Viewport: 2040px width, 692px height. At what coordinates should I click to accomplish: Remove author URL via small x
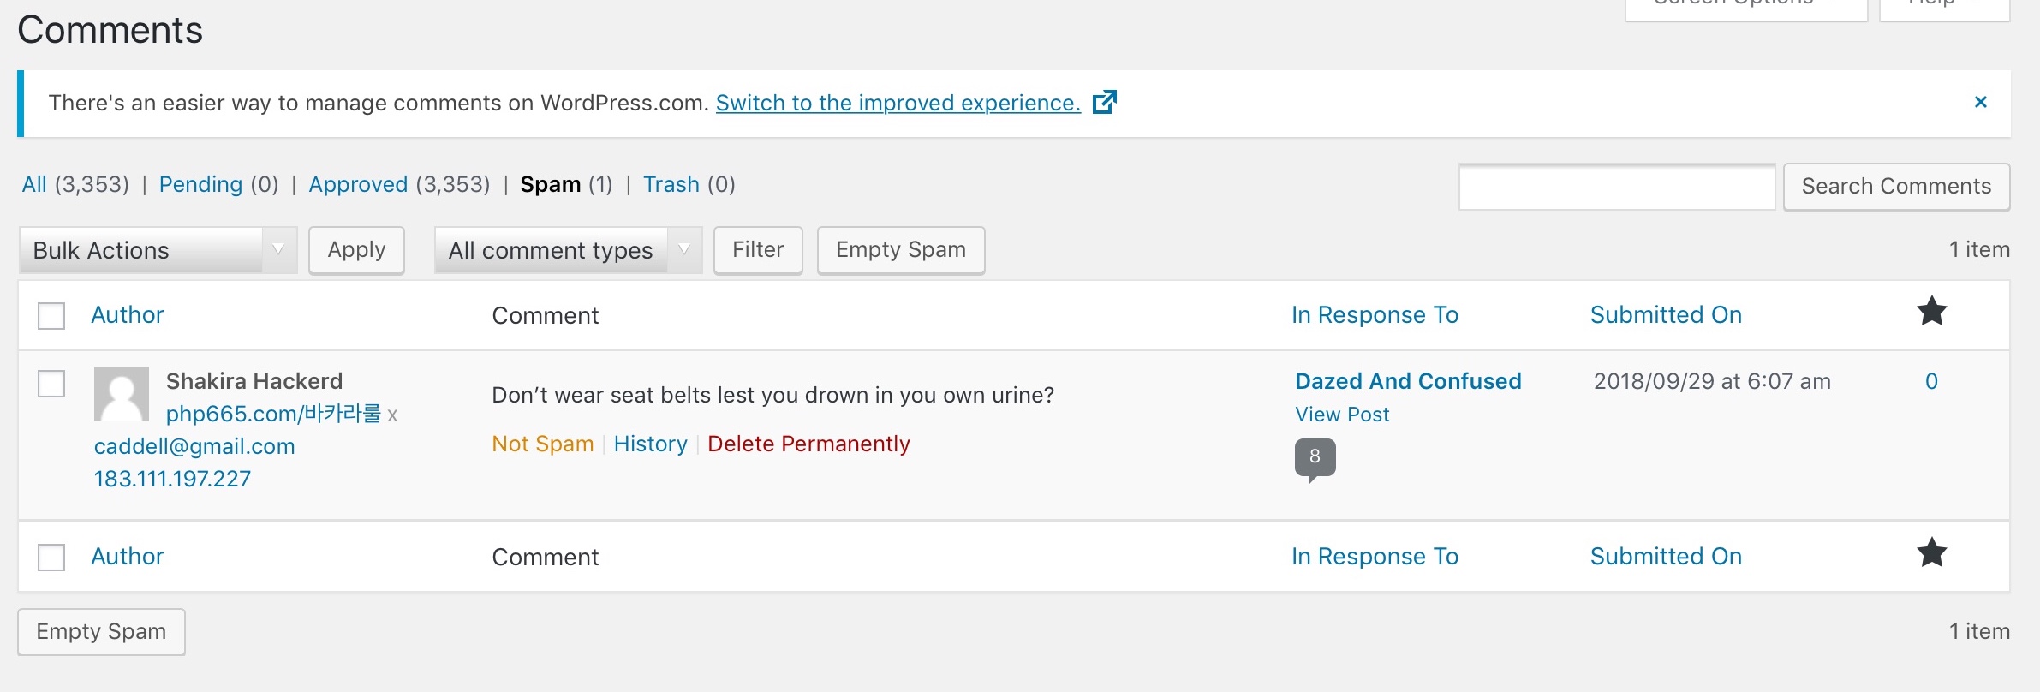tap(392, 415)
